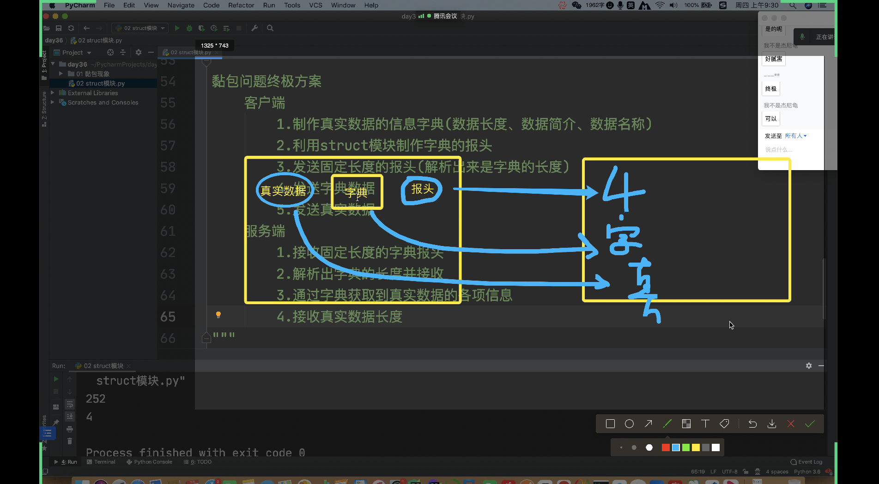Open file with the folder icon
This screenshot has height=484, width=879.
(47, 28)
